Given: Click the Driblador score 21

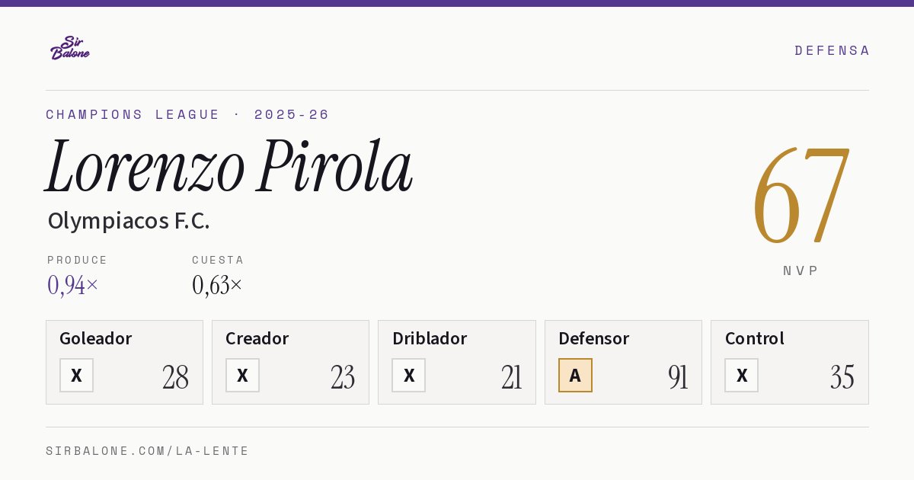Looking at the screenshot, I should (x=512, y=377).
